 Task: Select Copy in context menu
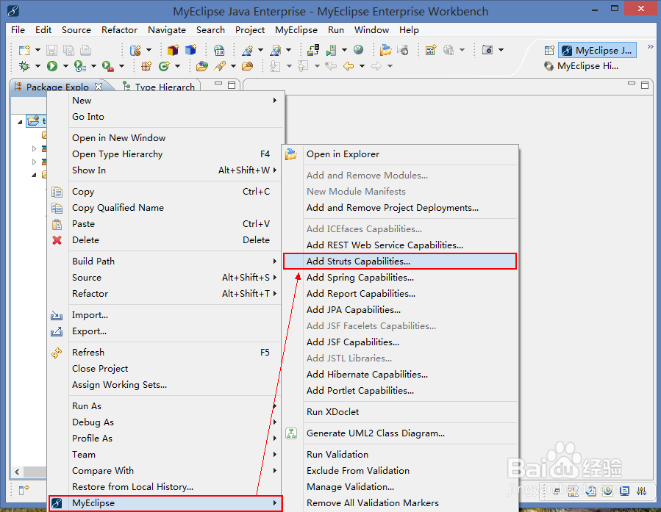165,192
